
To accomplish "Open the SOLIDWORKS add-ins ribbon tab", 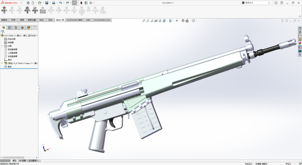I will 74,20.
